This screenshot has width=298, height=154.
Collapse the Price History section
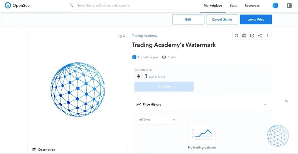click(x=265, y=104)
